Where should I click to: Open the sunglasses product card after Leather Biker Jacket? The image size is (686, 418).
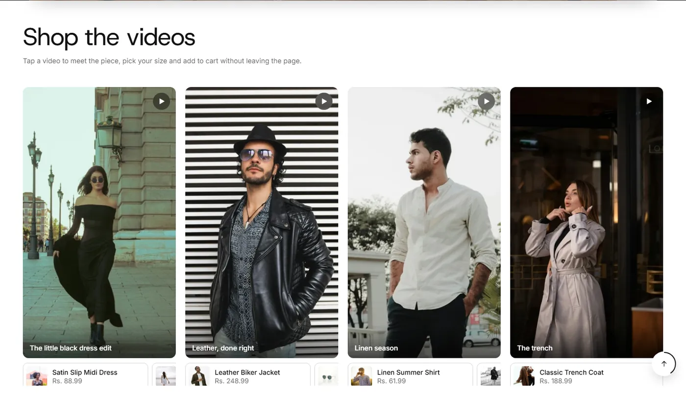[x=326, y=374]
